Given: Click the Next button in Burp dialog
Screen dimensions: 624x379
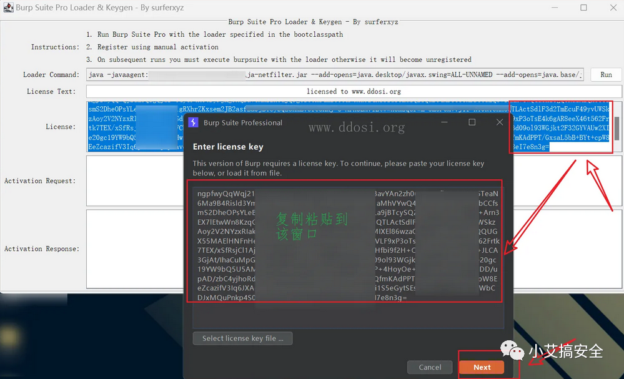Looking at the screenshot, I should 482,367.
